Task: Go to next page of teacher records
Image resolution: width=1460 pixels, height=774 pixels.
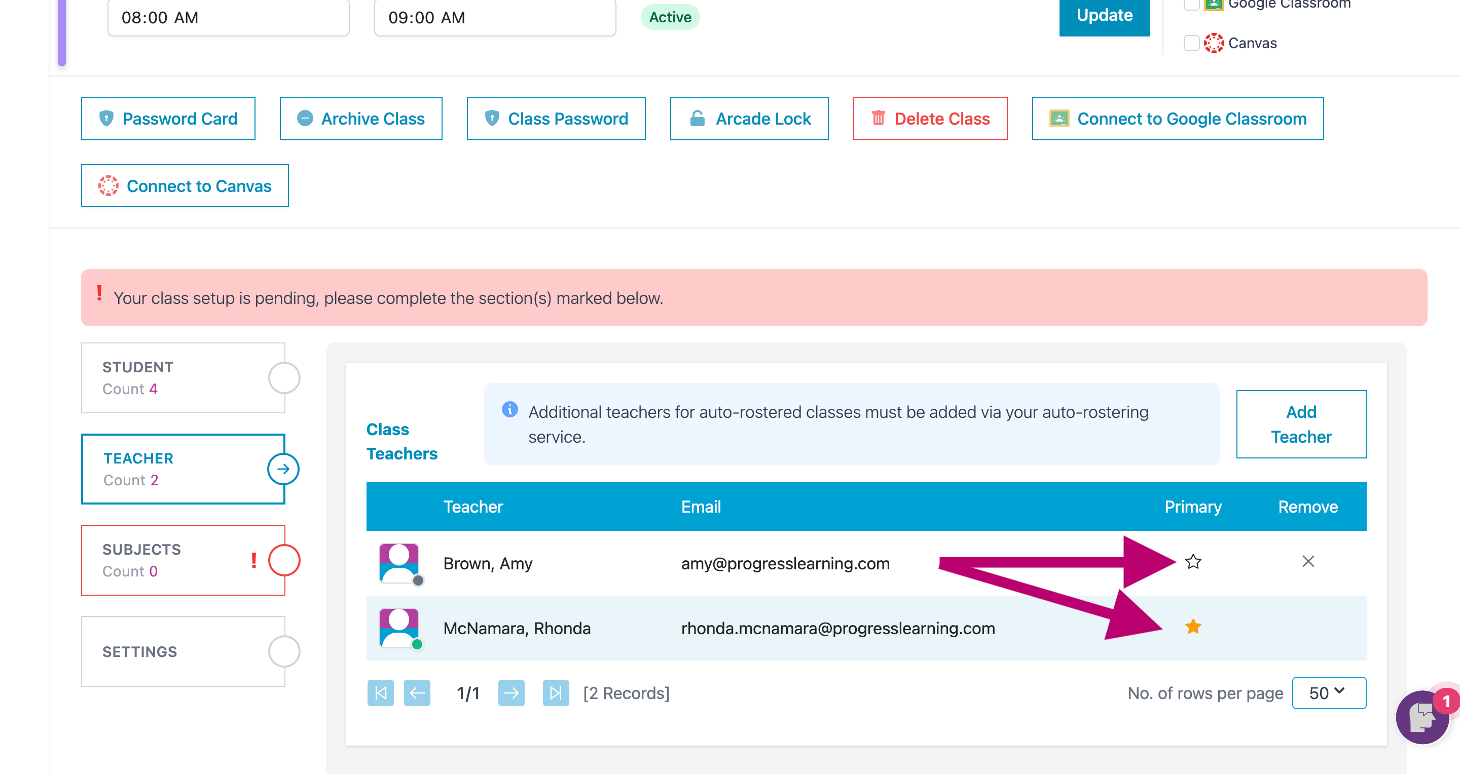Action: (x=511, y=693)
